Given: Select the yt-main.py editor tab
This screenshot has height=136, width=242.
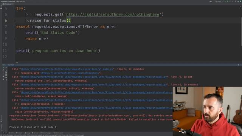Looking at the screenshot, I should (x=8, y=4).
